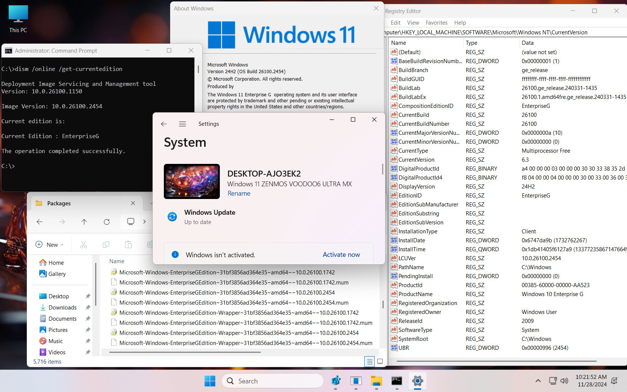Image resolution: width=627 pixels, height=392 pixels.
Task: Click the monitor icon in Explorer address bar
Action: tap(131, 221)
